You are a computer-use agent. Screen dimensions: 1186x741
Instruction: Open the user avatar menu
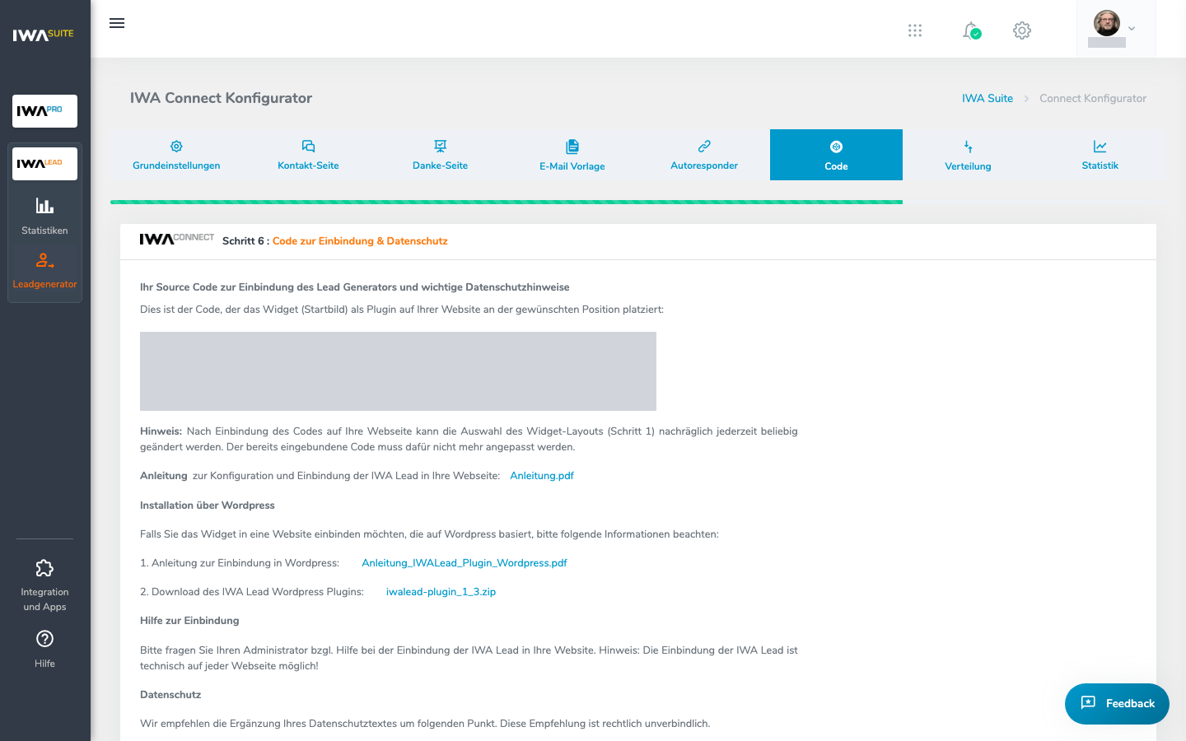click(1107, 23)
